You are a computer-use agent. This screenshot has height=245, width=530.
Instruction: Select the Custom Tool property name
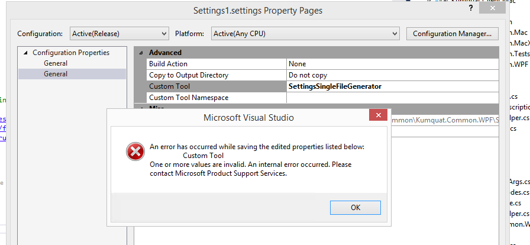pyautogui.click(x=217, y=86)
